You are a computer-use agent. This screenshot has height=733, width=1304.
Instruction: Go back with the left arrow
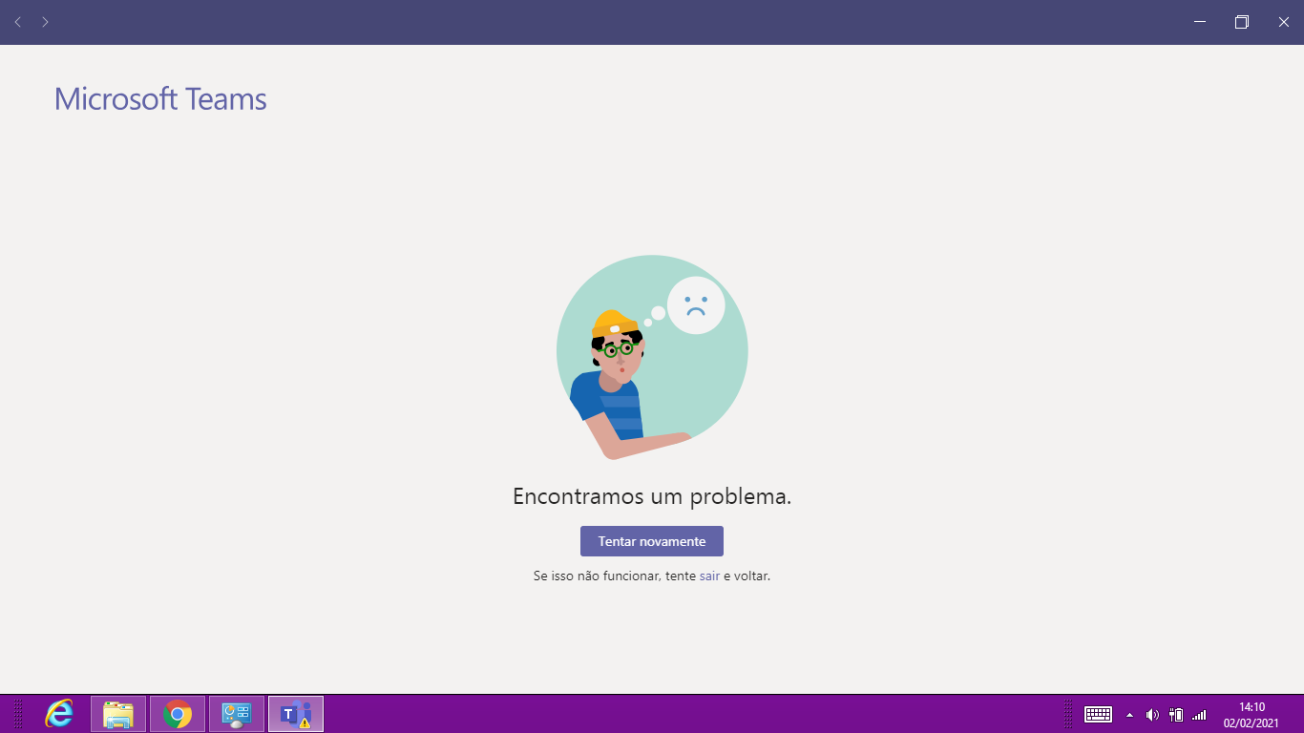(x=18, y=22)
